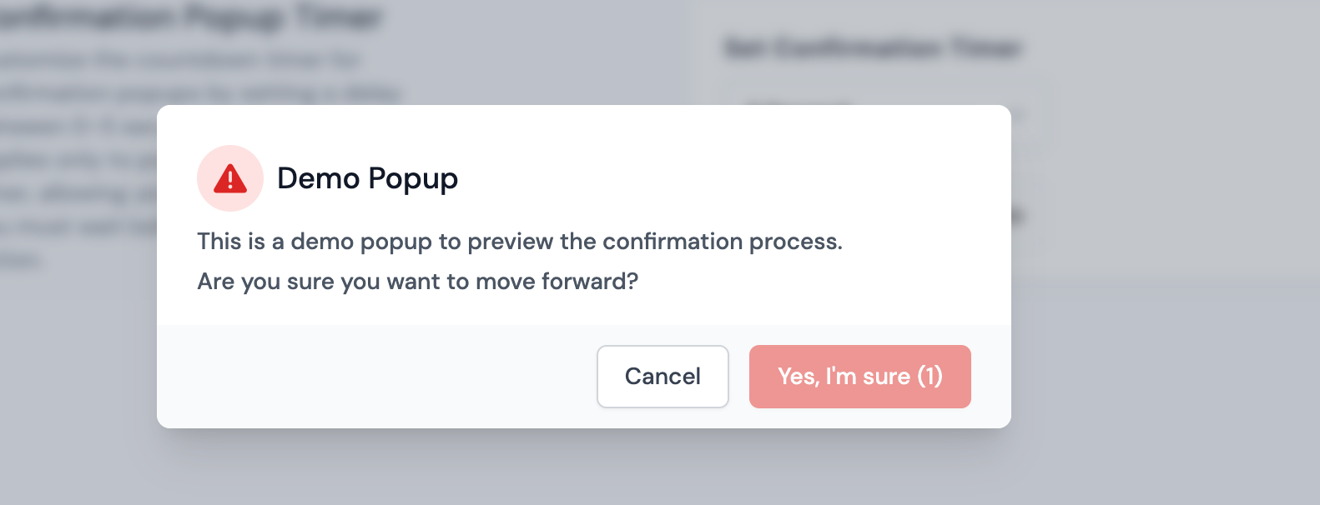The width and height of the screenshot is (1320, 505).
Task: Click the Set Confirmation Timer heading
Action: 871,48
